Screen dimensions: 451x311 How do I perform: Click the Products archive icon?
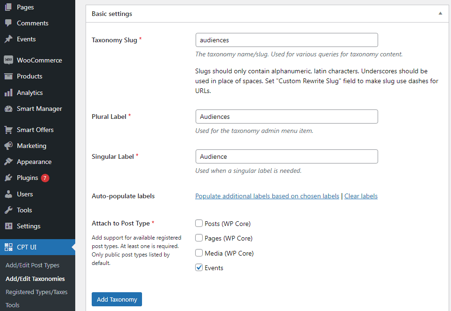[x=8, y=76]
